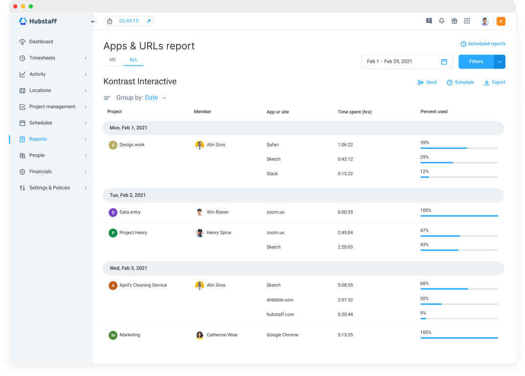This screenshot has width=525, height=376.
Task: Select the Timesheets sidebar icon
Action: [22, 58]
